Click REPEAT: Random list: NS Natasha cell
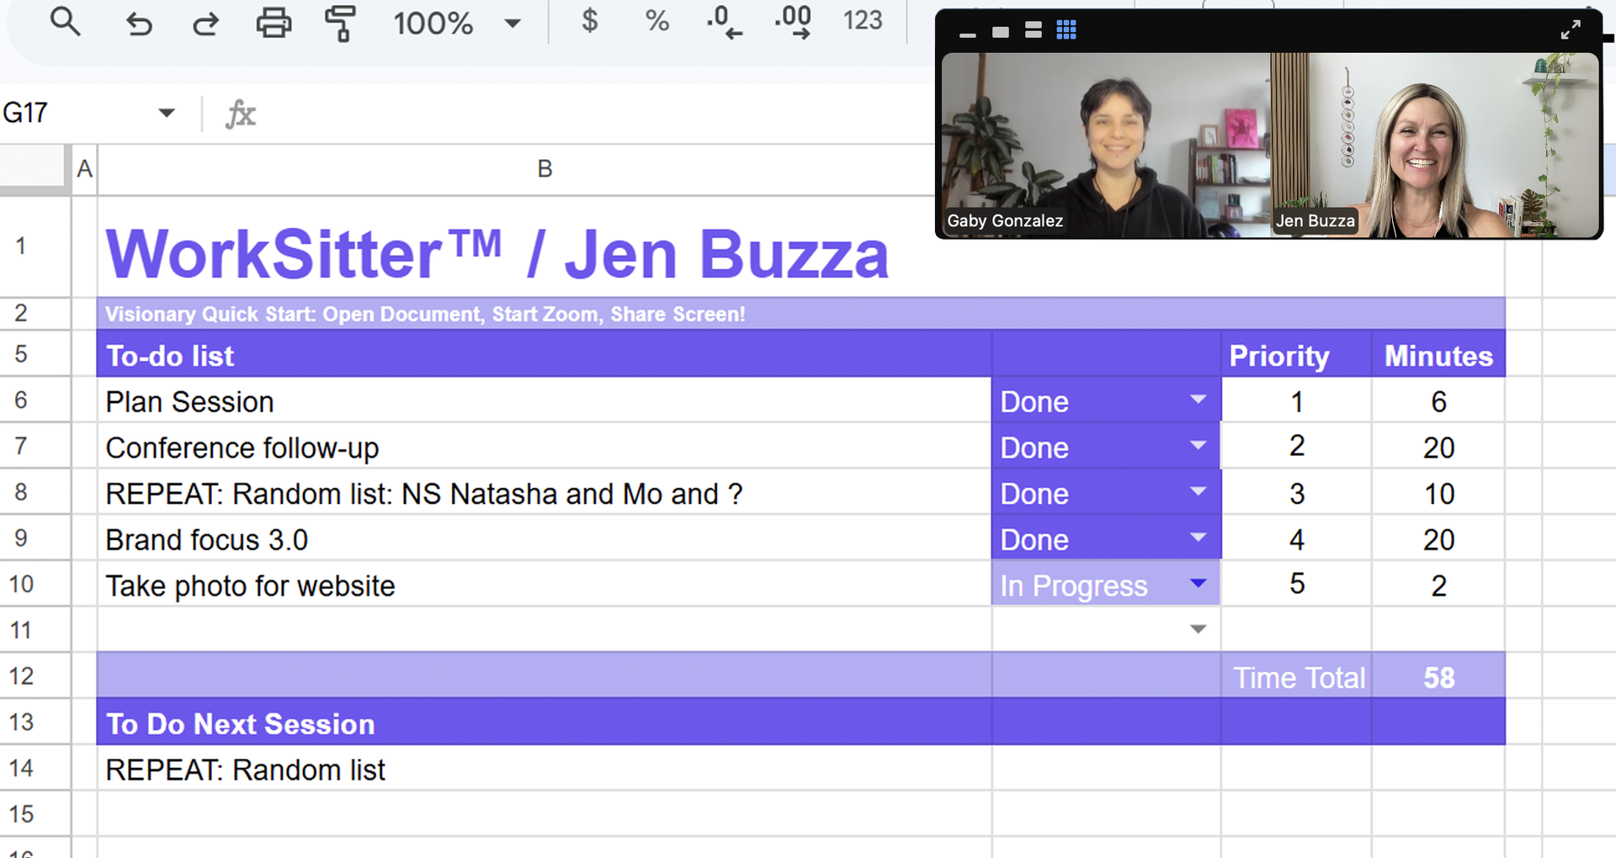This screenshot has width=1616, height=858. pos(545,493)
